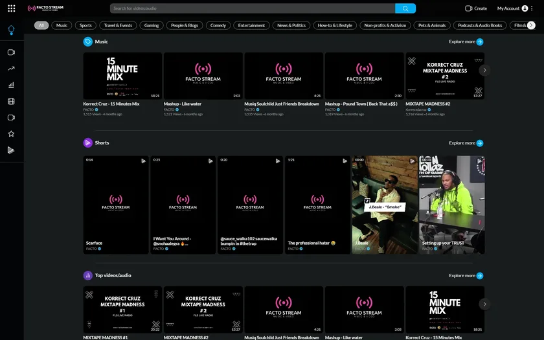Click the blue search magnifier button
This screenshot has width=544, height=340.
tap(405, 8)
